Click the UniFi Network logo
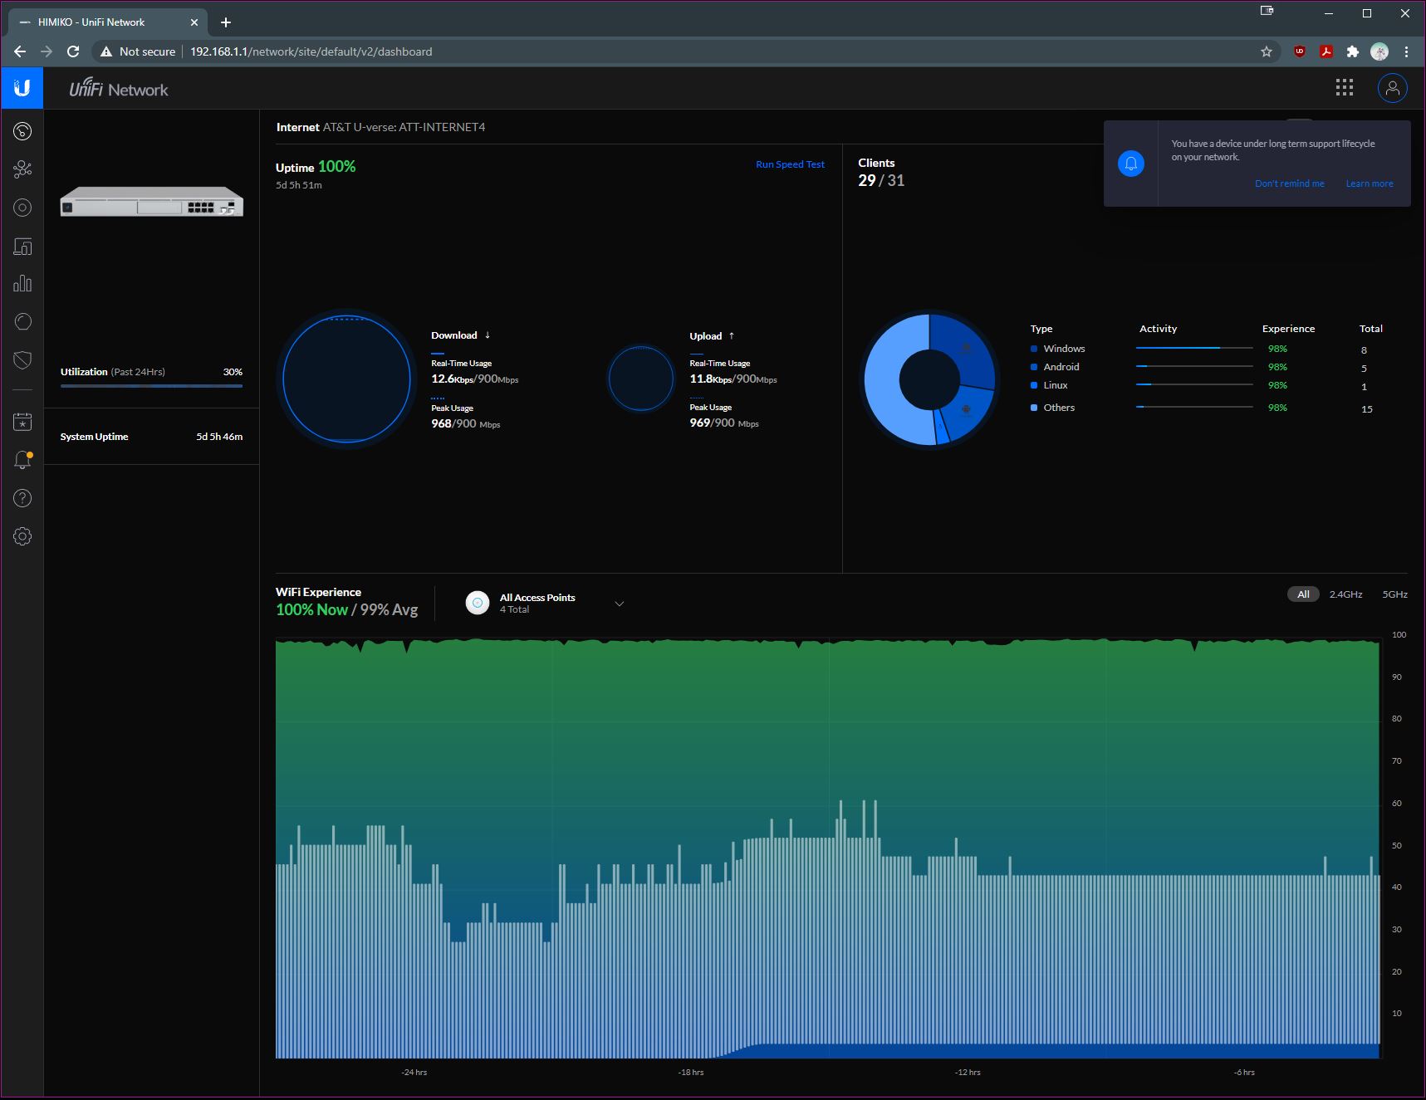1426x1100 pixels. (x=118, y=88)
